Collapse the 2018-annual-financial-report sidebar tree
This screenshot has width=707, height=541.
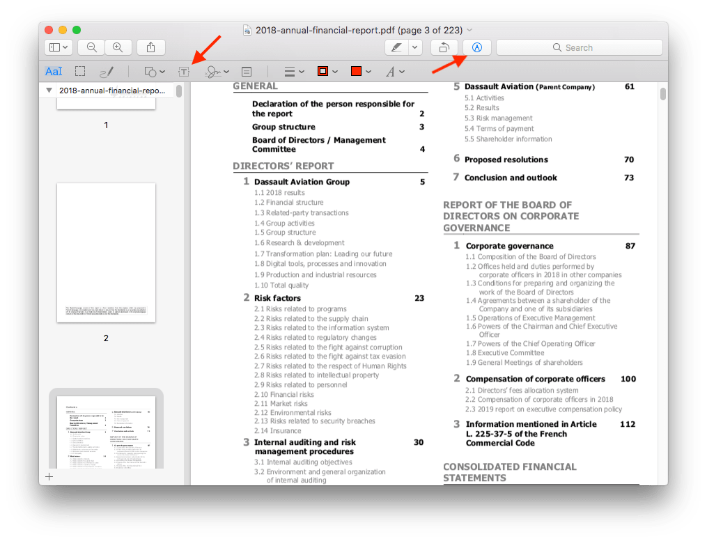[48, 90]
